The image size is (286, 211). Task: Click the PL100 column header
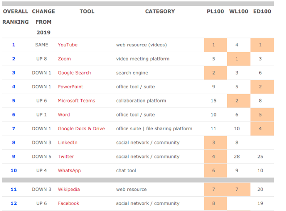[214, 11]
